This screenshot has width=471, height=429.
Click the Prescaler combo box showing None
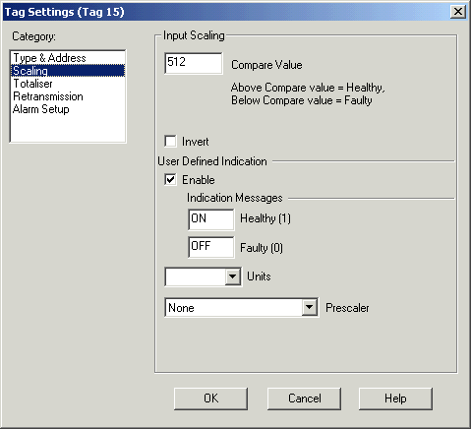point(242,308)
